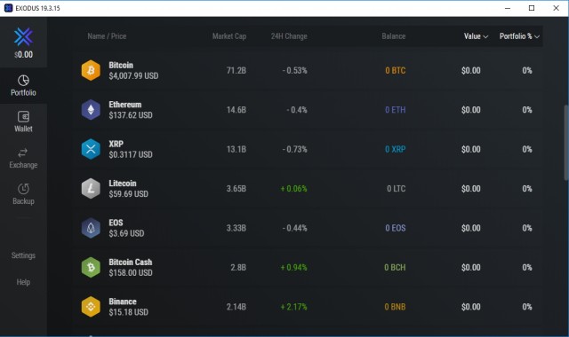Screen dimensions: 569x337
Task: Open Help in the sidebar
Action: pyautogui.click(x=23, y=282)
